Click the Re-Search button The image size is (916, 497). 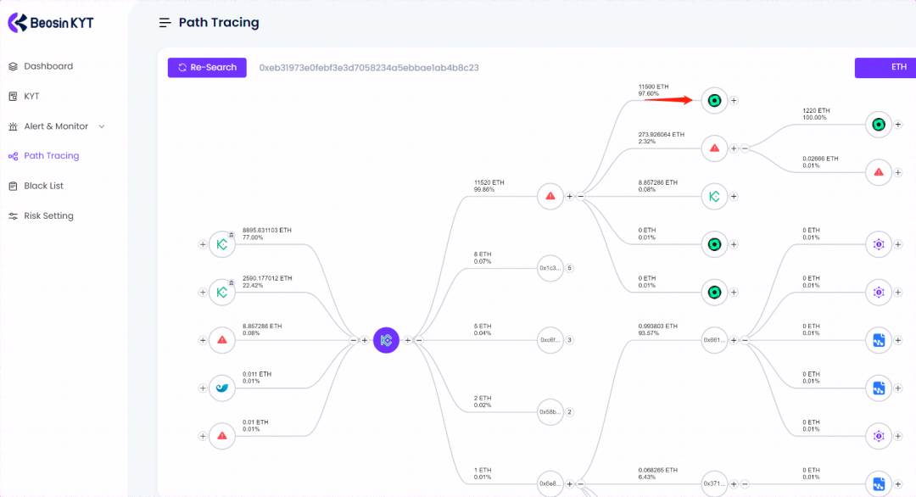coord(207,68)
